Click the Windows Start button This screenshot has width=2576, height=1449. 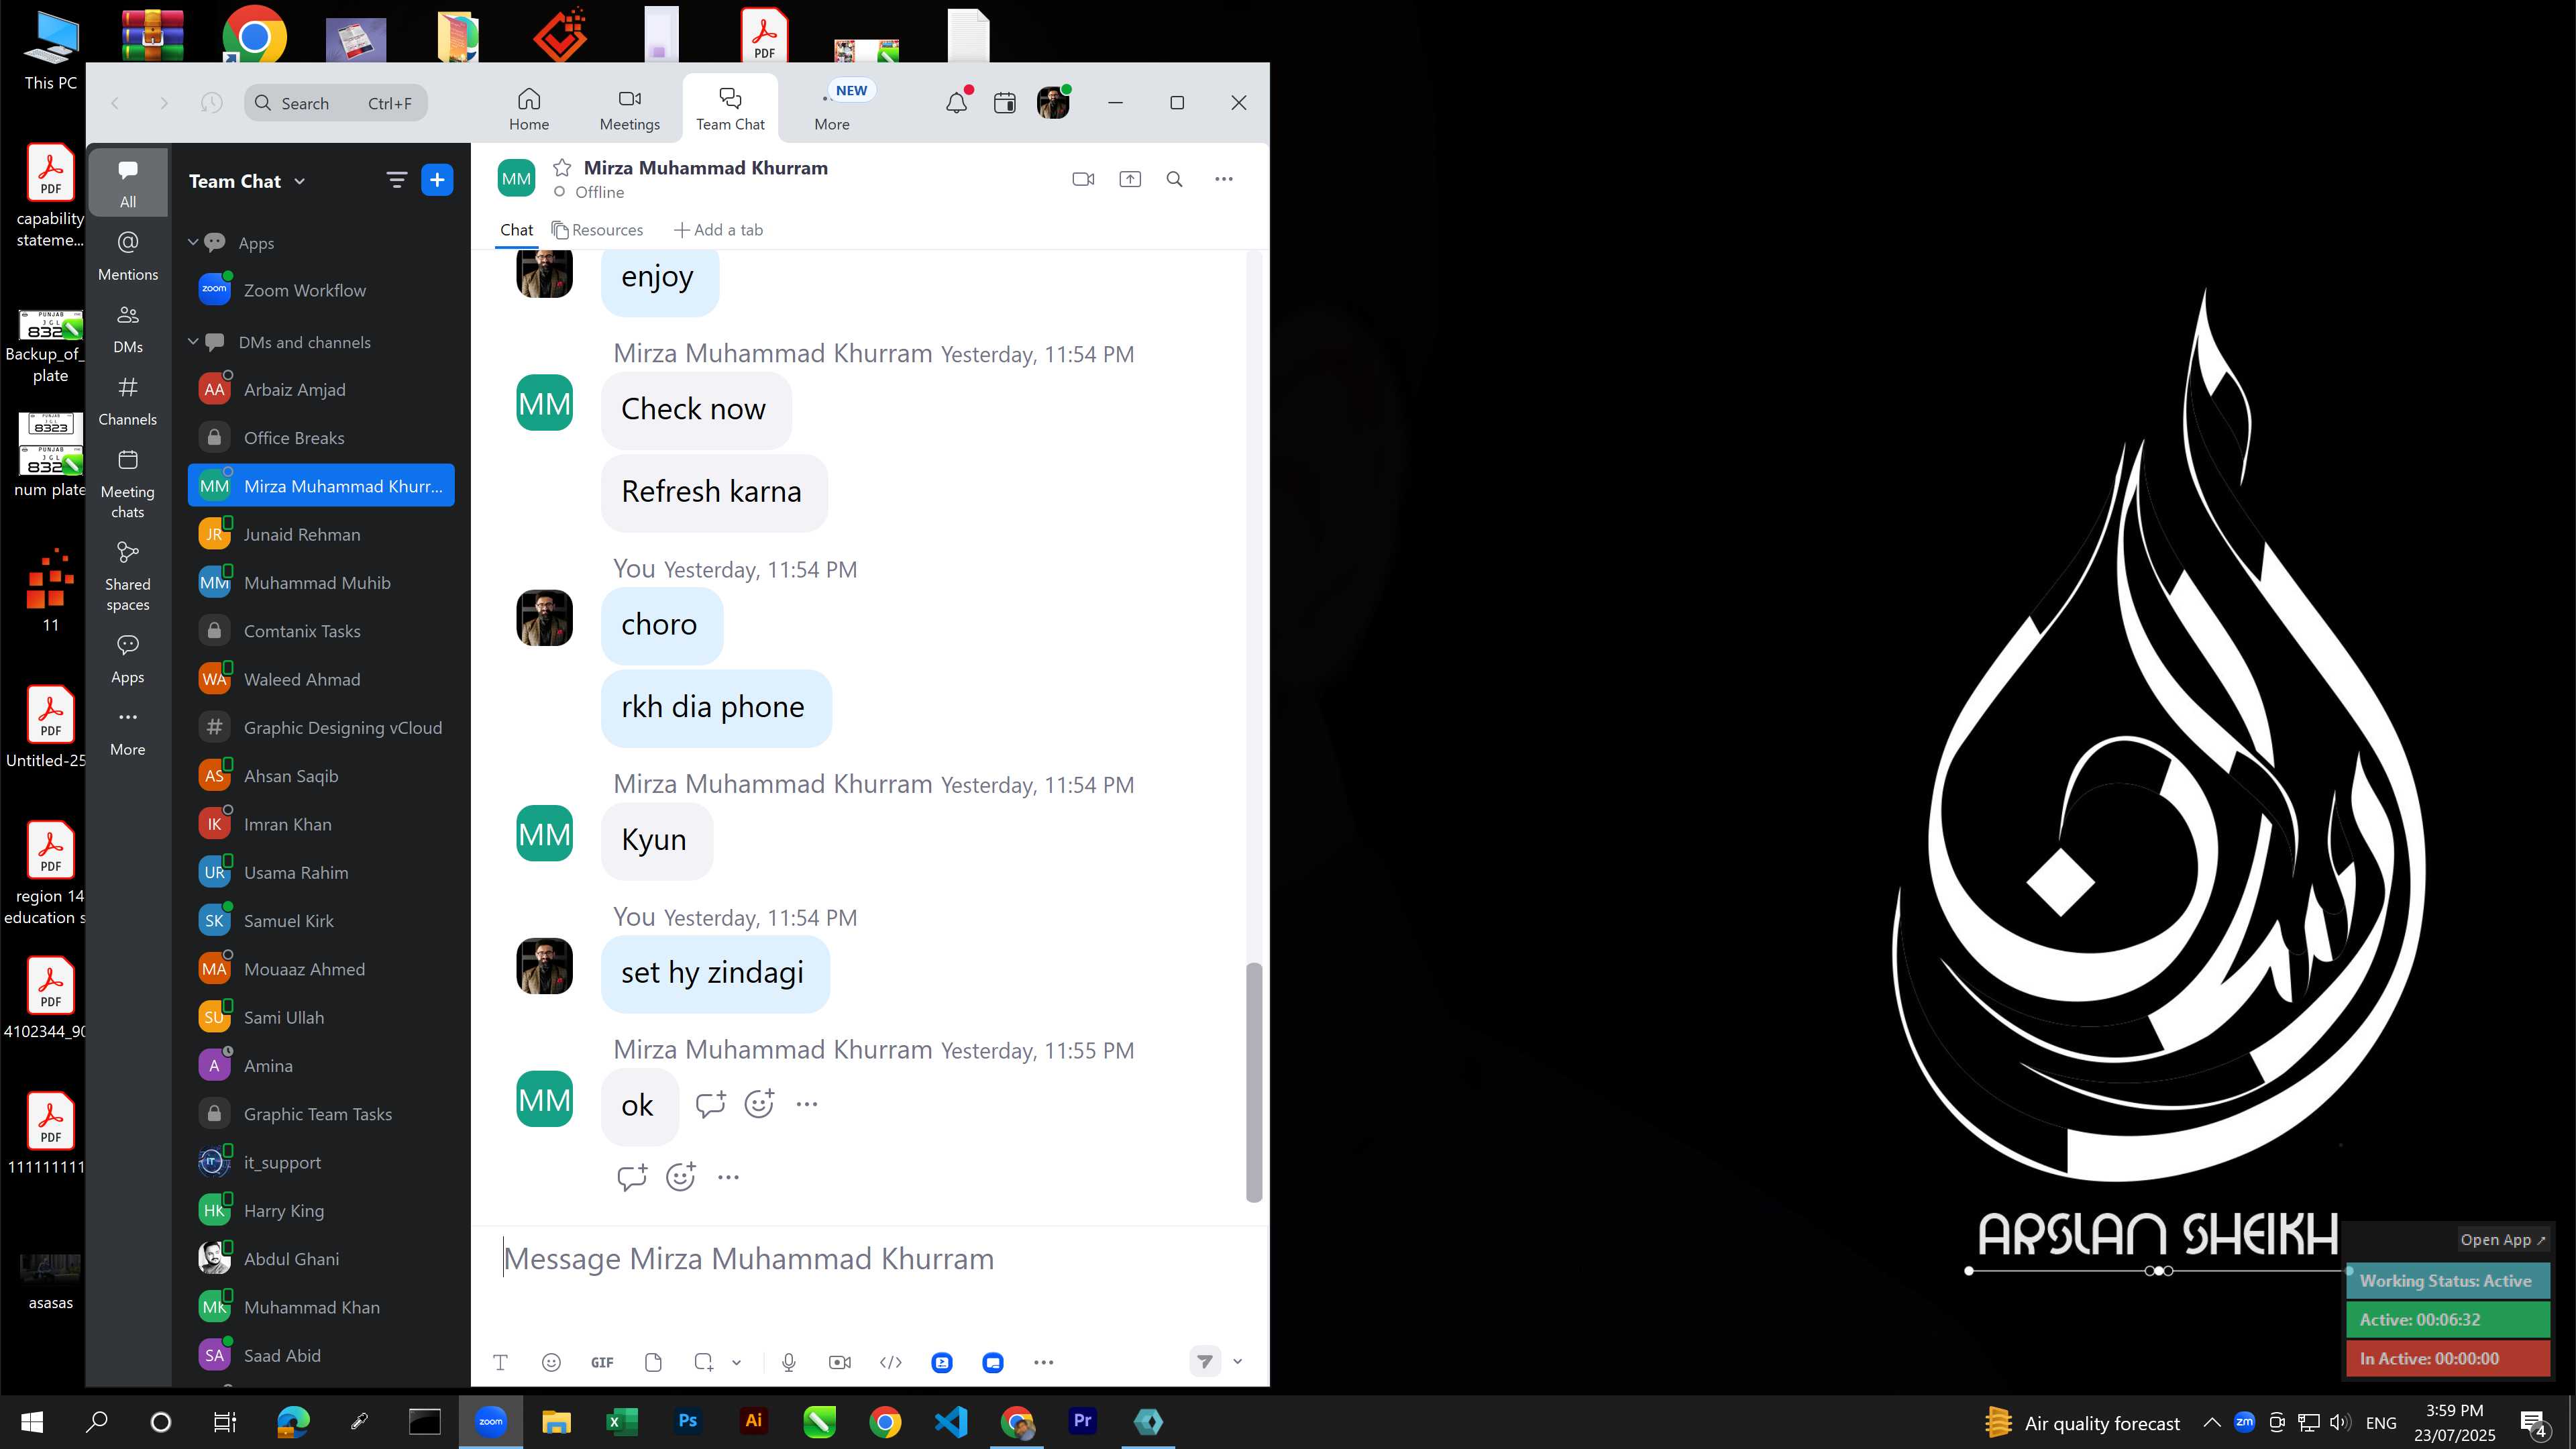[x=32, y=1421]
